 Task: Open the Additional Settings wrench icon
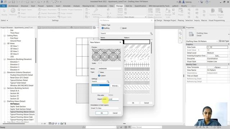coord(96,11)
